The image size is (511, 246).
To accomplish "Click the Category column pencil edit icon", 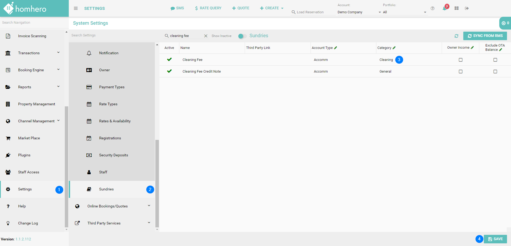I will coord(394,48).
